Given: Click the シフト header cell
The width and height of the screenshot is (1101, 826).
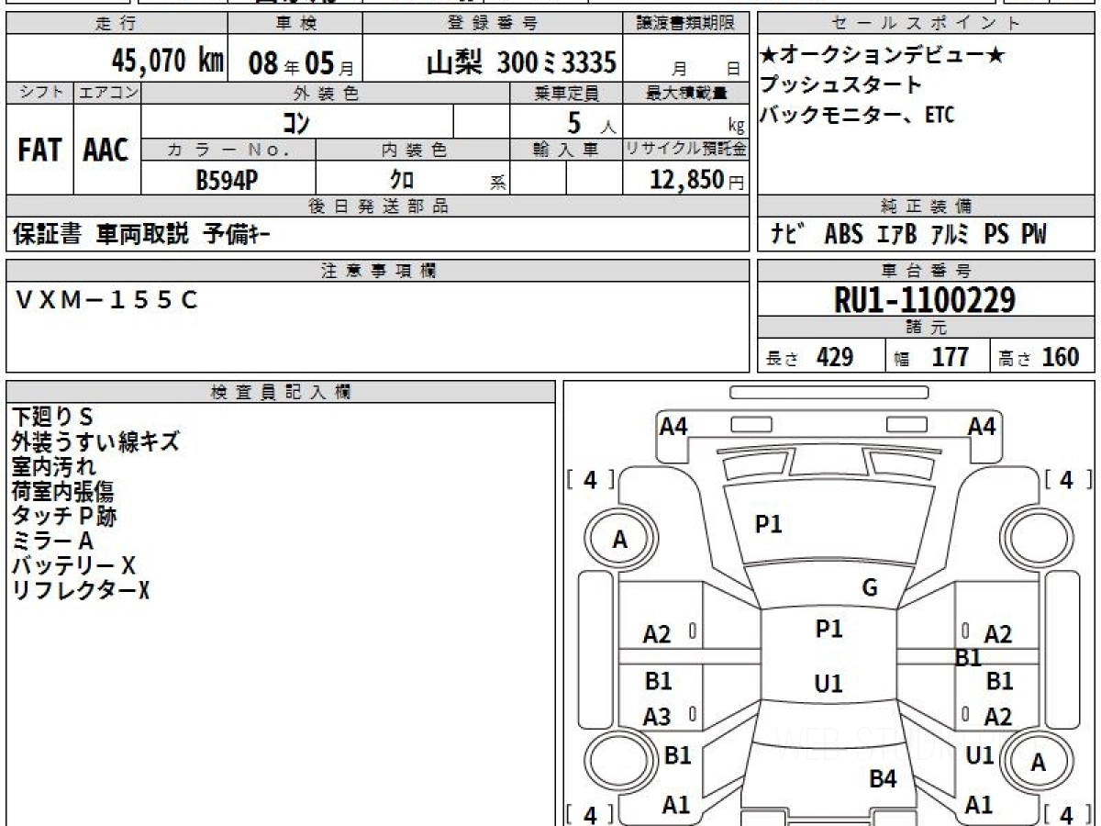Looking at the screenshot, I should (x=40, y=93).
